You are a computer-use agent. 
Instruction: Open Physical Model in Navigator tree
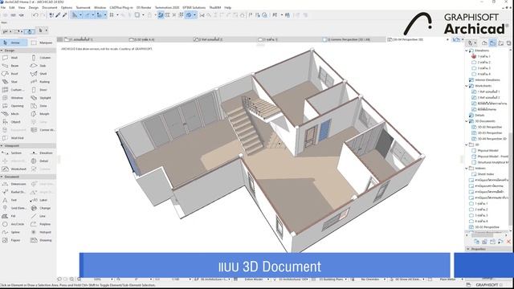pyautogui.click(x=487, y=151)
